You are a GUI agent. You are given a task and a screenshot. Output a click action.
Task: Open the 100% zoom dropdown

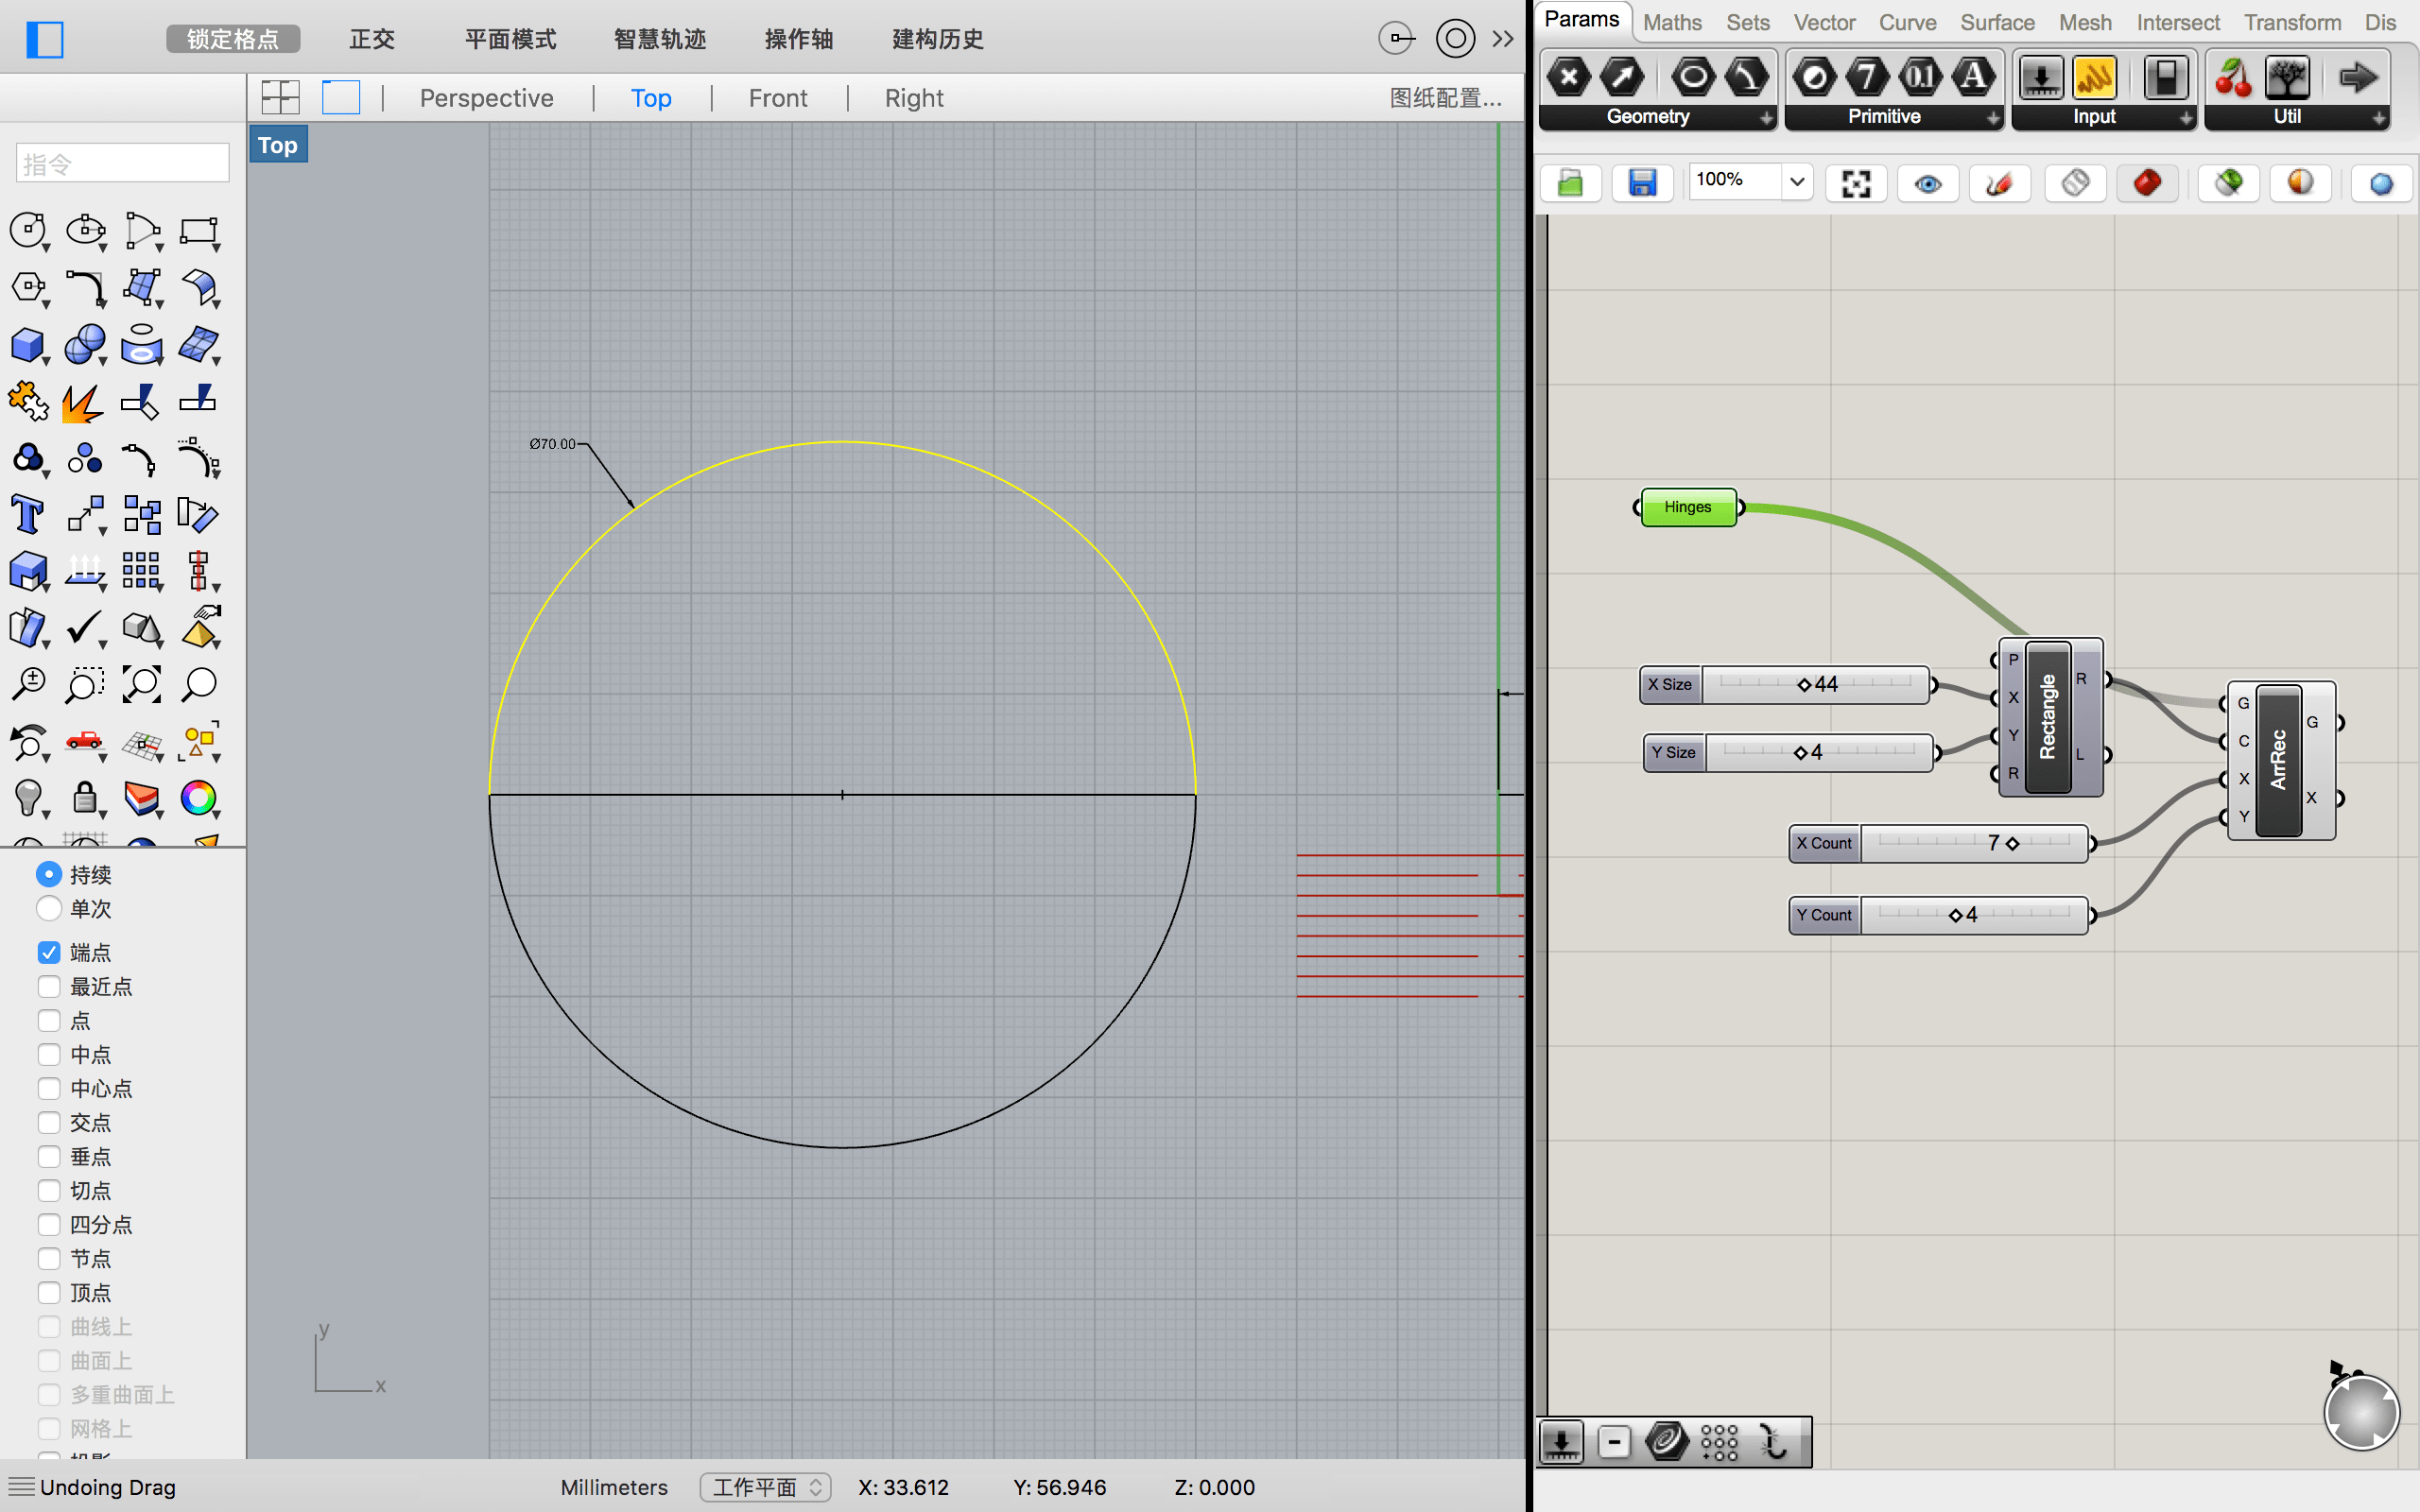click(1797, 182)
